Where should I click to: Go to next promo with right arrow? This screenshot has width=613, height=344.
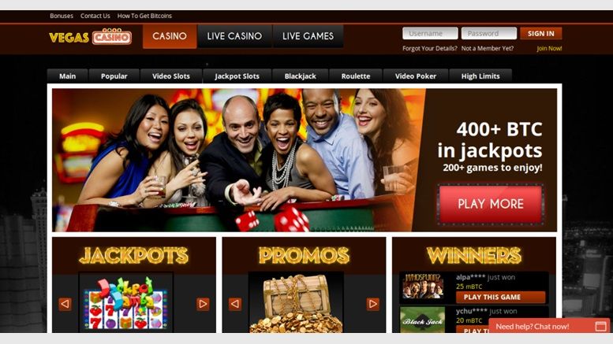point(373,304)
